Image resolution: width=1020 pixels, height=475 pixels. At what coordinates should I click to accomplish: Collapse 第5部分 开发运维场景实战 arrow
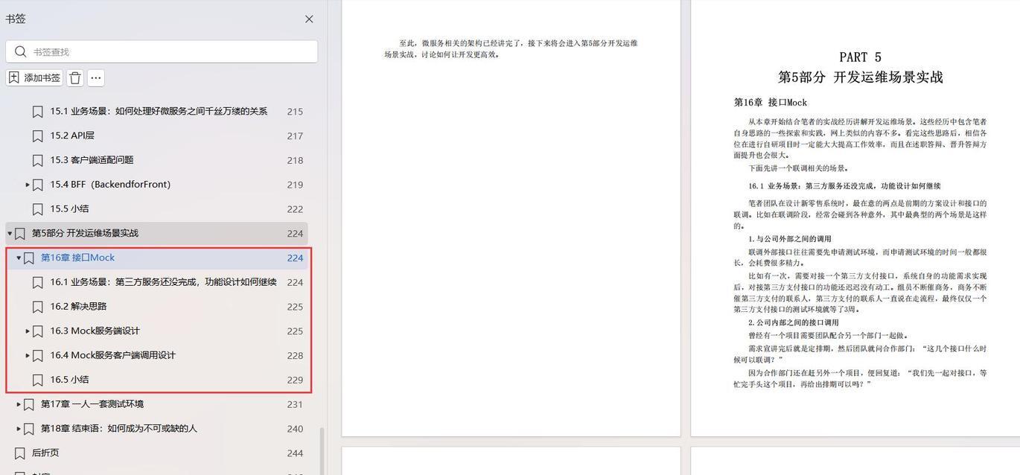point(10,234)
